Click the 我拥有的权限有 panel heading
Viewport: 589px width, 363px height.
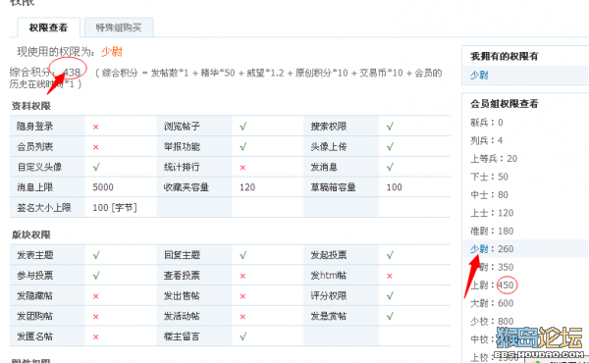(505, 56)
